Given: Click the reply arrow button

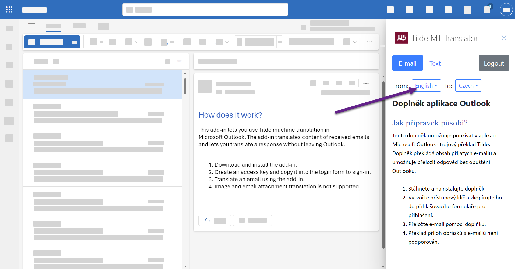Looking at the screenshot, I should [215, 220].
